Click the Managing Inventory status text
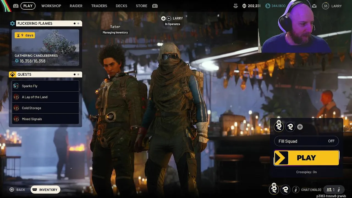This screenshot has height=198, width=352. coord(115,32)
